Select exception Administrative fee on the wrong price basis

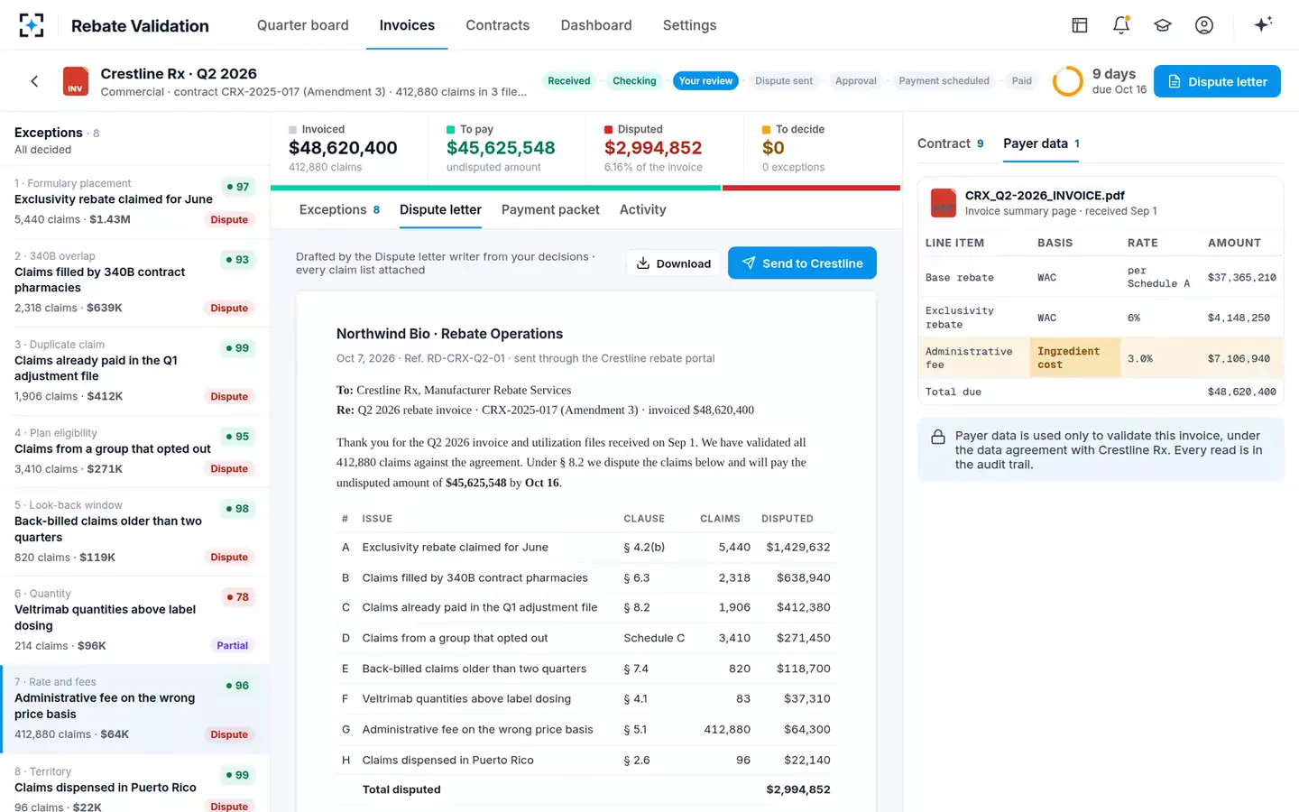click(135, 709)
